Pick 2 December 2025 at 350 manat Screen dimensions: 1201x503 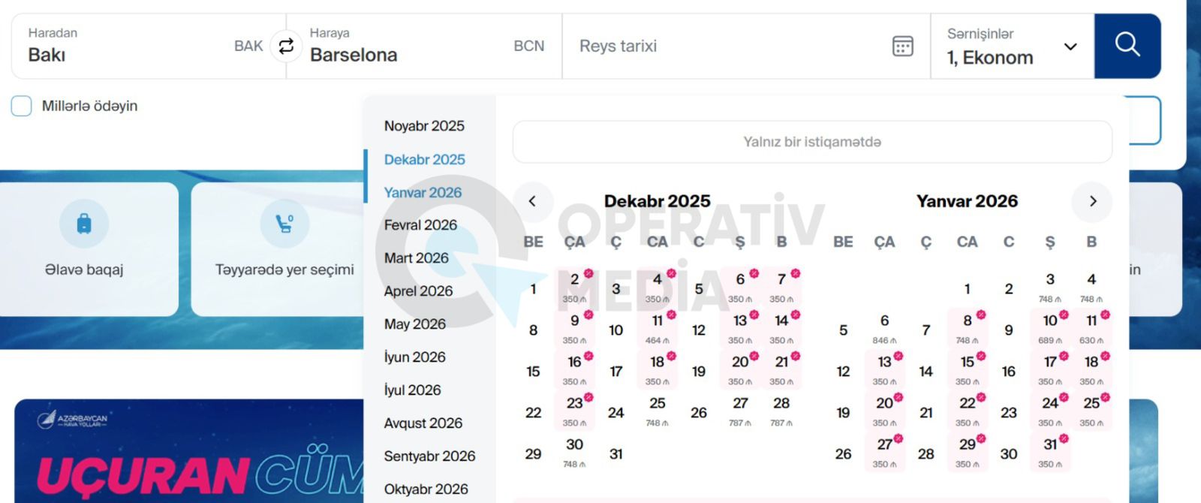pos(575,286)
